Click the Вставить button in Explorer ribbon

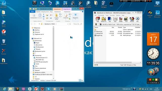(40, 16)
